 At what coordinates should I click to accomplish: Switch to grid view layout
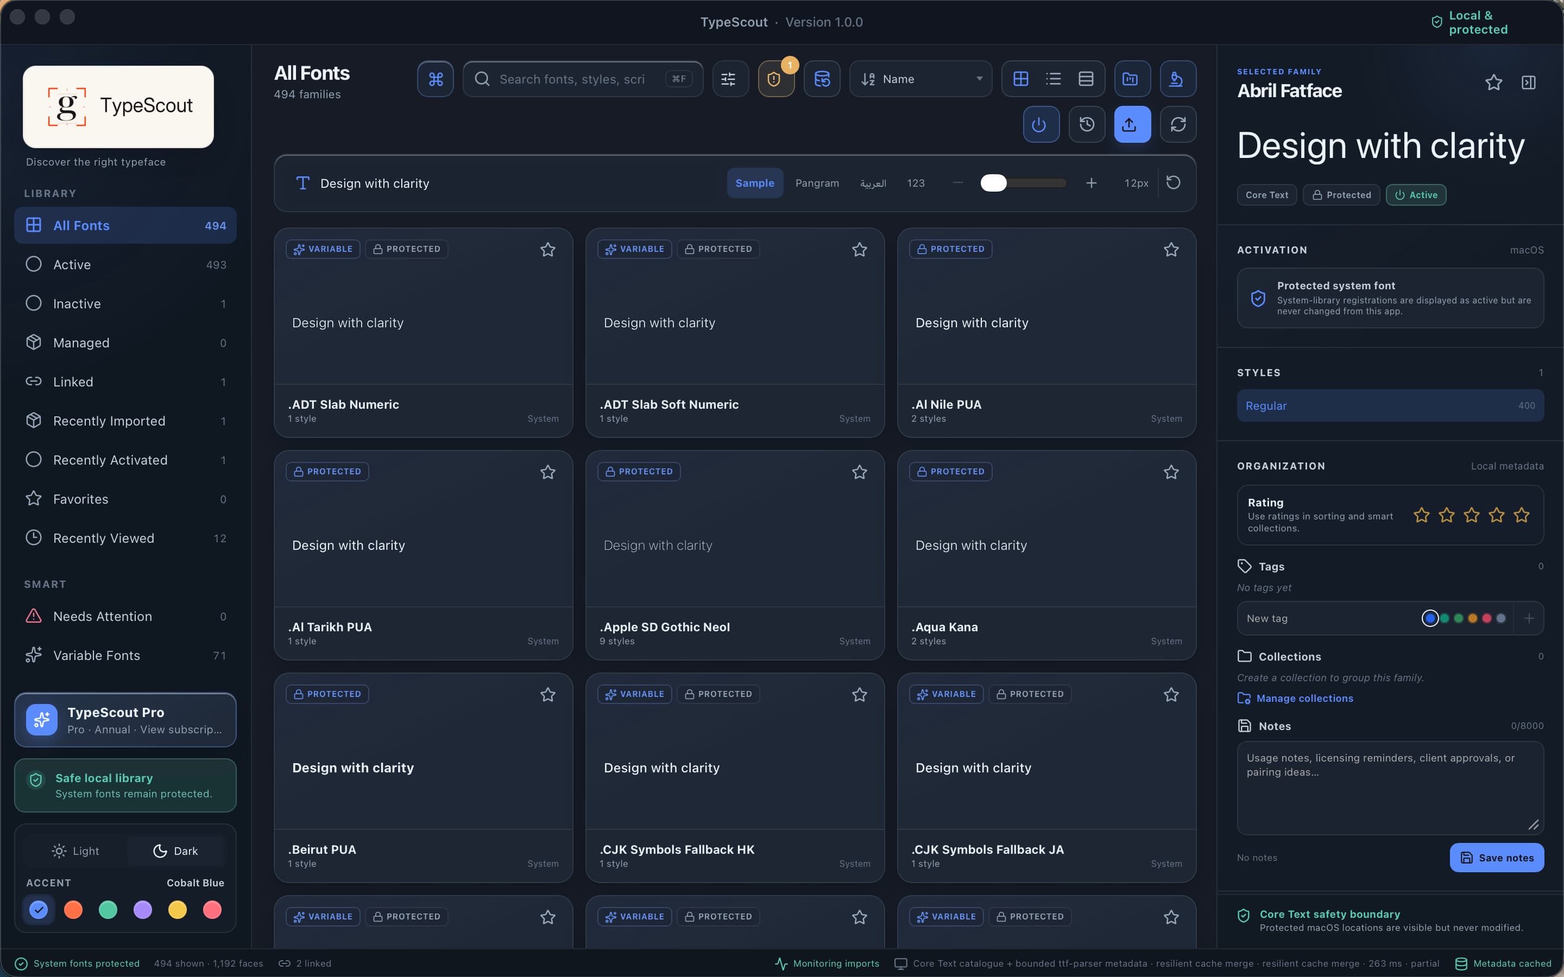[1020, 79]
